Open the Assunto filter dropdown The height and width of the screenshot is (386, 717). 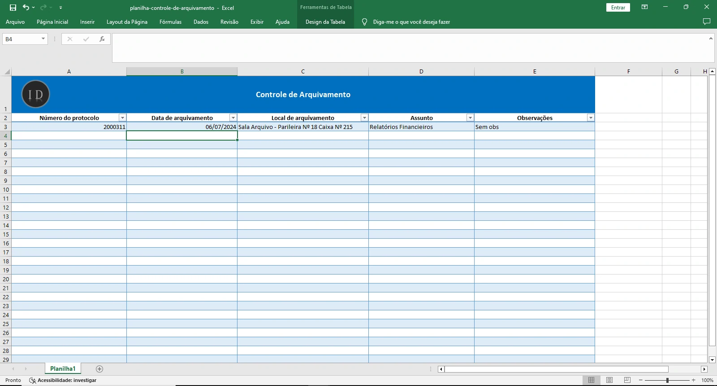(x=470, y=118)
